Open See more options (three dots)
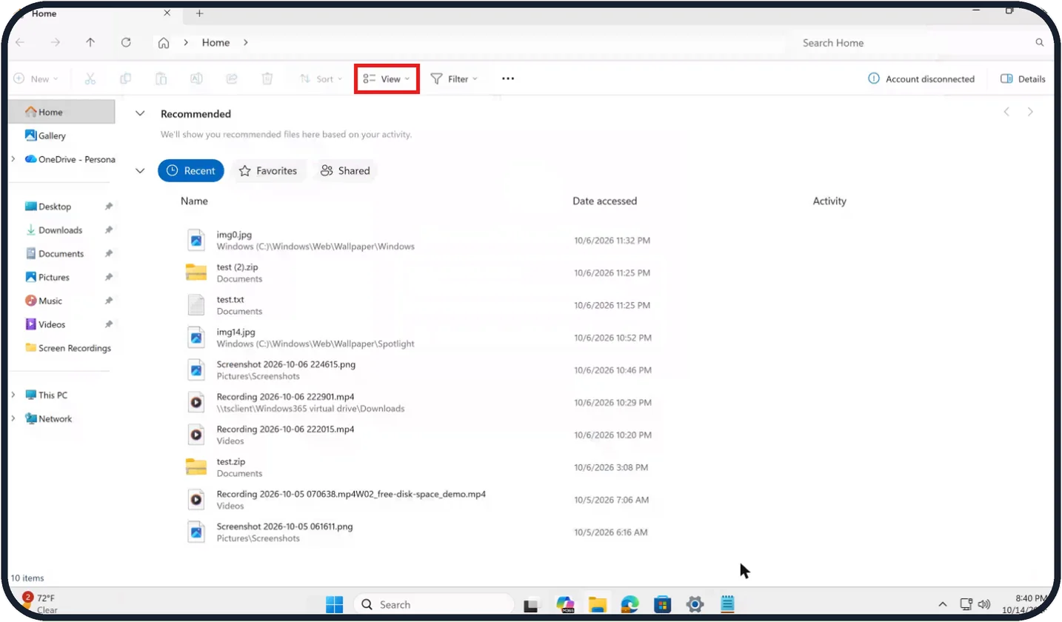 [507, 78]
